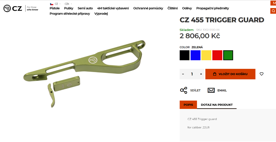Click the quantity input field
276x142 pixels.
click(x=192, y=74)
